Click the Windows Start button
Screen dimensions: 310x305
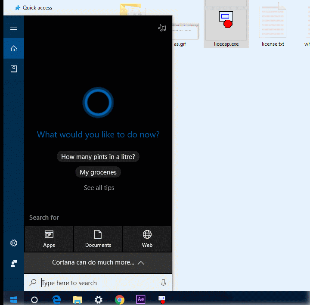14,299
